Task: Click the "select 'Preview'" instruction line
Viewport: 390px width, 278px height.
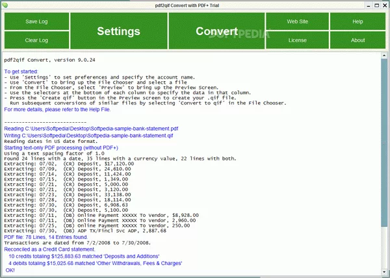Action: coord(111,88)
